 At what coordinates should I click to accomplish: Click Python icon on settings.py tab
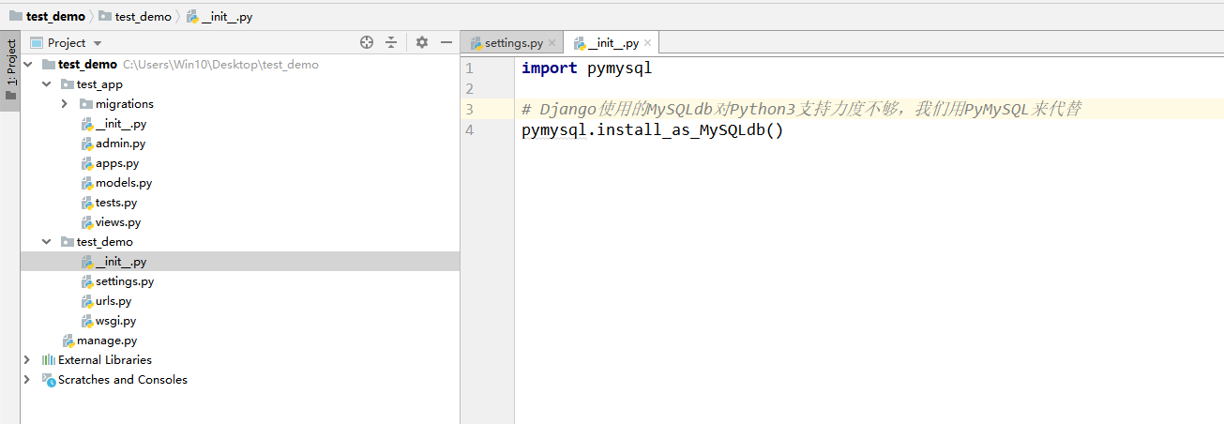click(x=476, y=43)
